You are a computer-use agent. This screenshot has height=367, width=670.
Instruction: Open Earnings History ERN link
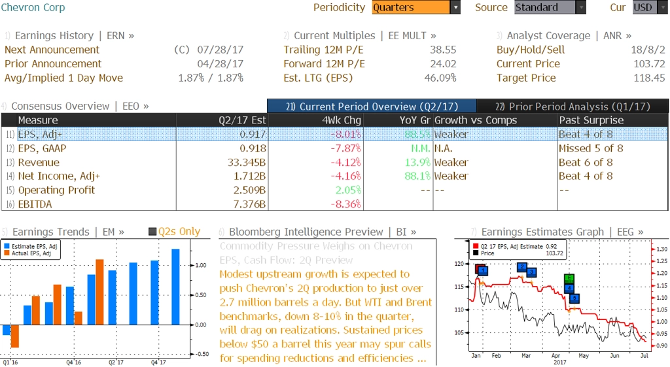pyautogui.click(x=75, y=35)
